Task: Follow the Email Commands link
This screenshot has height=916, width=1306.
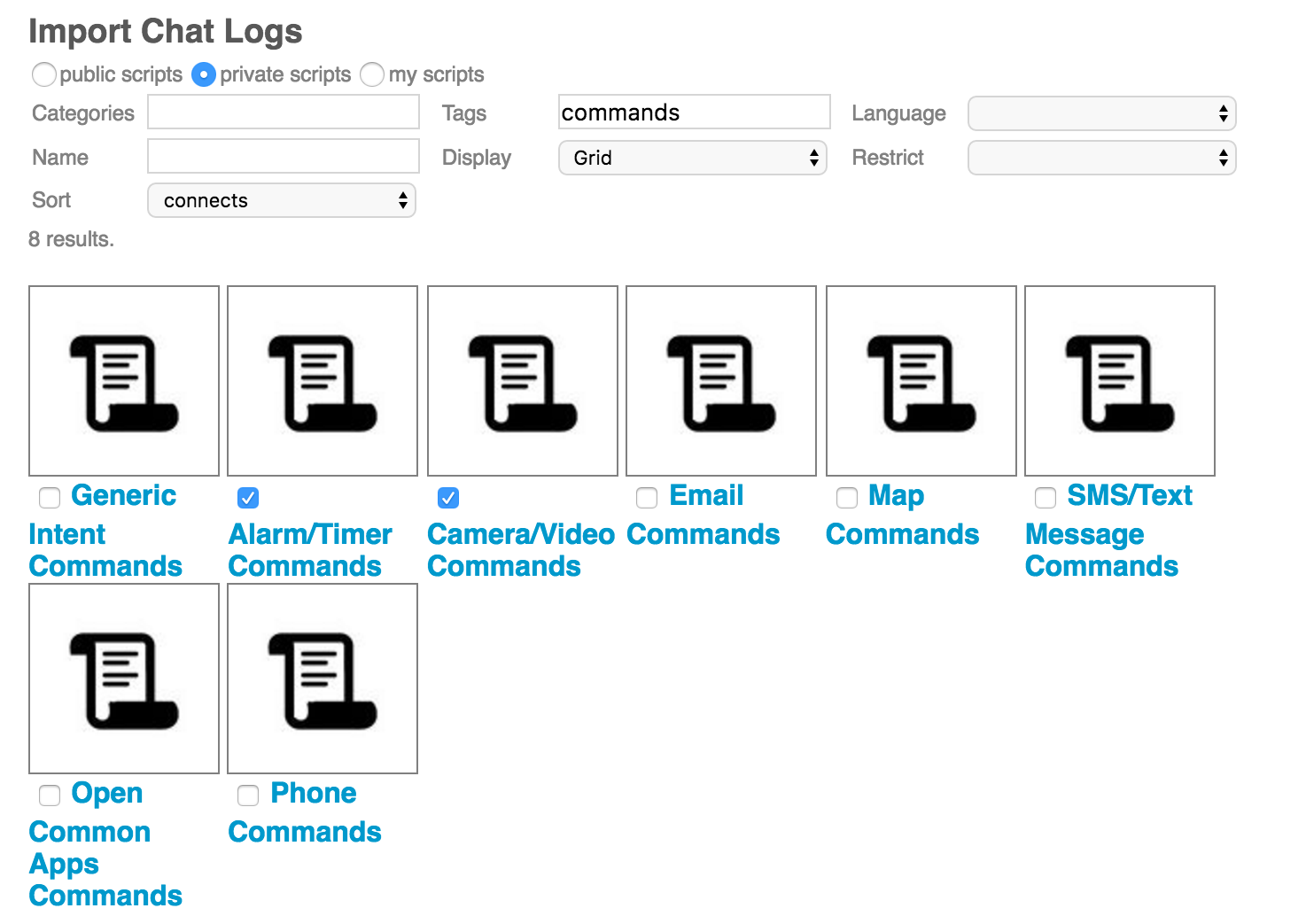Action: [704, 515]
